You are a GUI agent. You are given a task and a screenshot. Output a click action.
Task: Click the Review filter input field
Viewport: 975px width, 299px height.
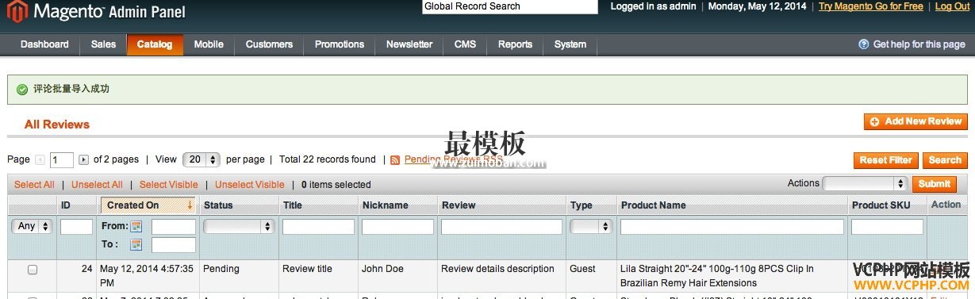pos(501,227)
